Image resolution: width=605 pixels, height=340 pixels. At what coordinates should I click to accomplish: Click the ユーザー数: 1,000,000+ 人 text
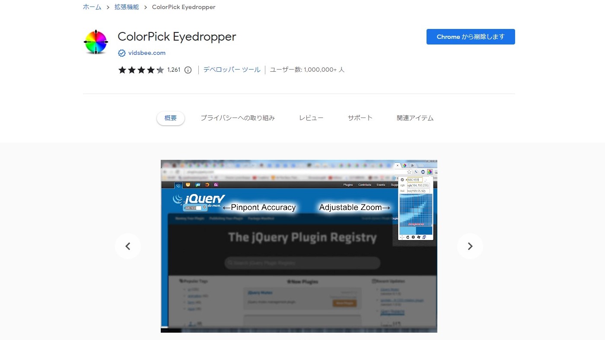tap(307, 70)
